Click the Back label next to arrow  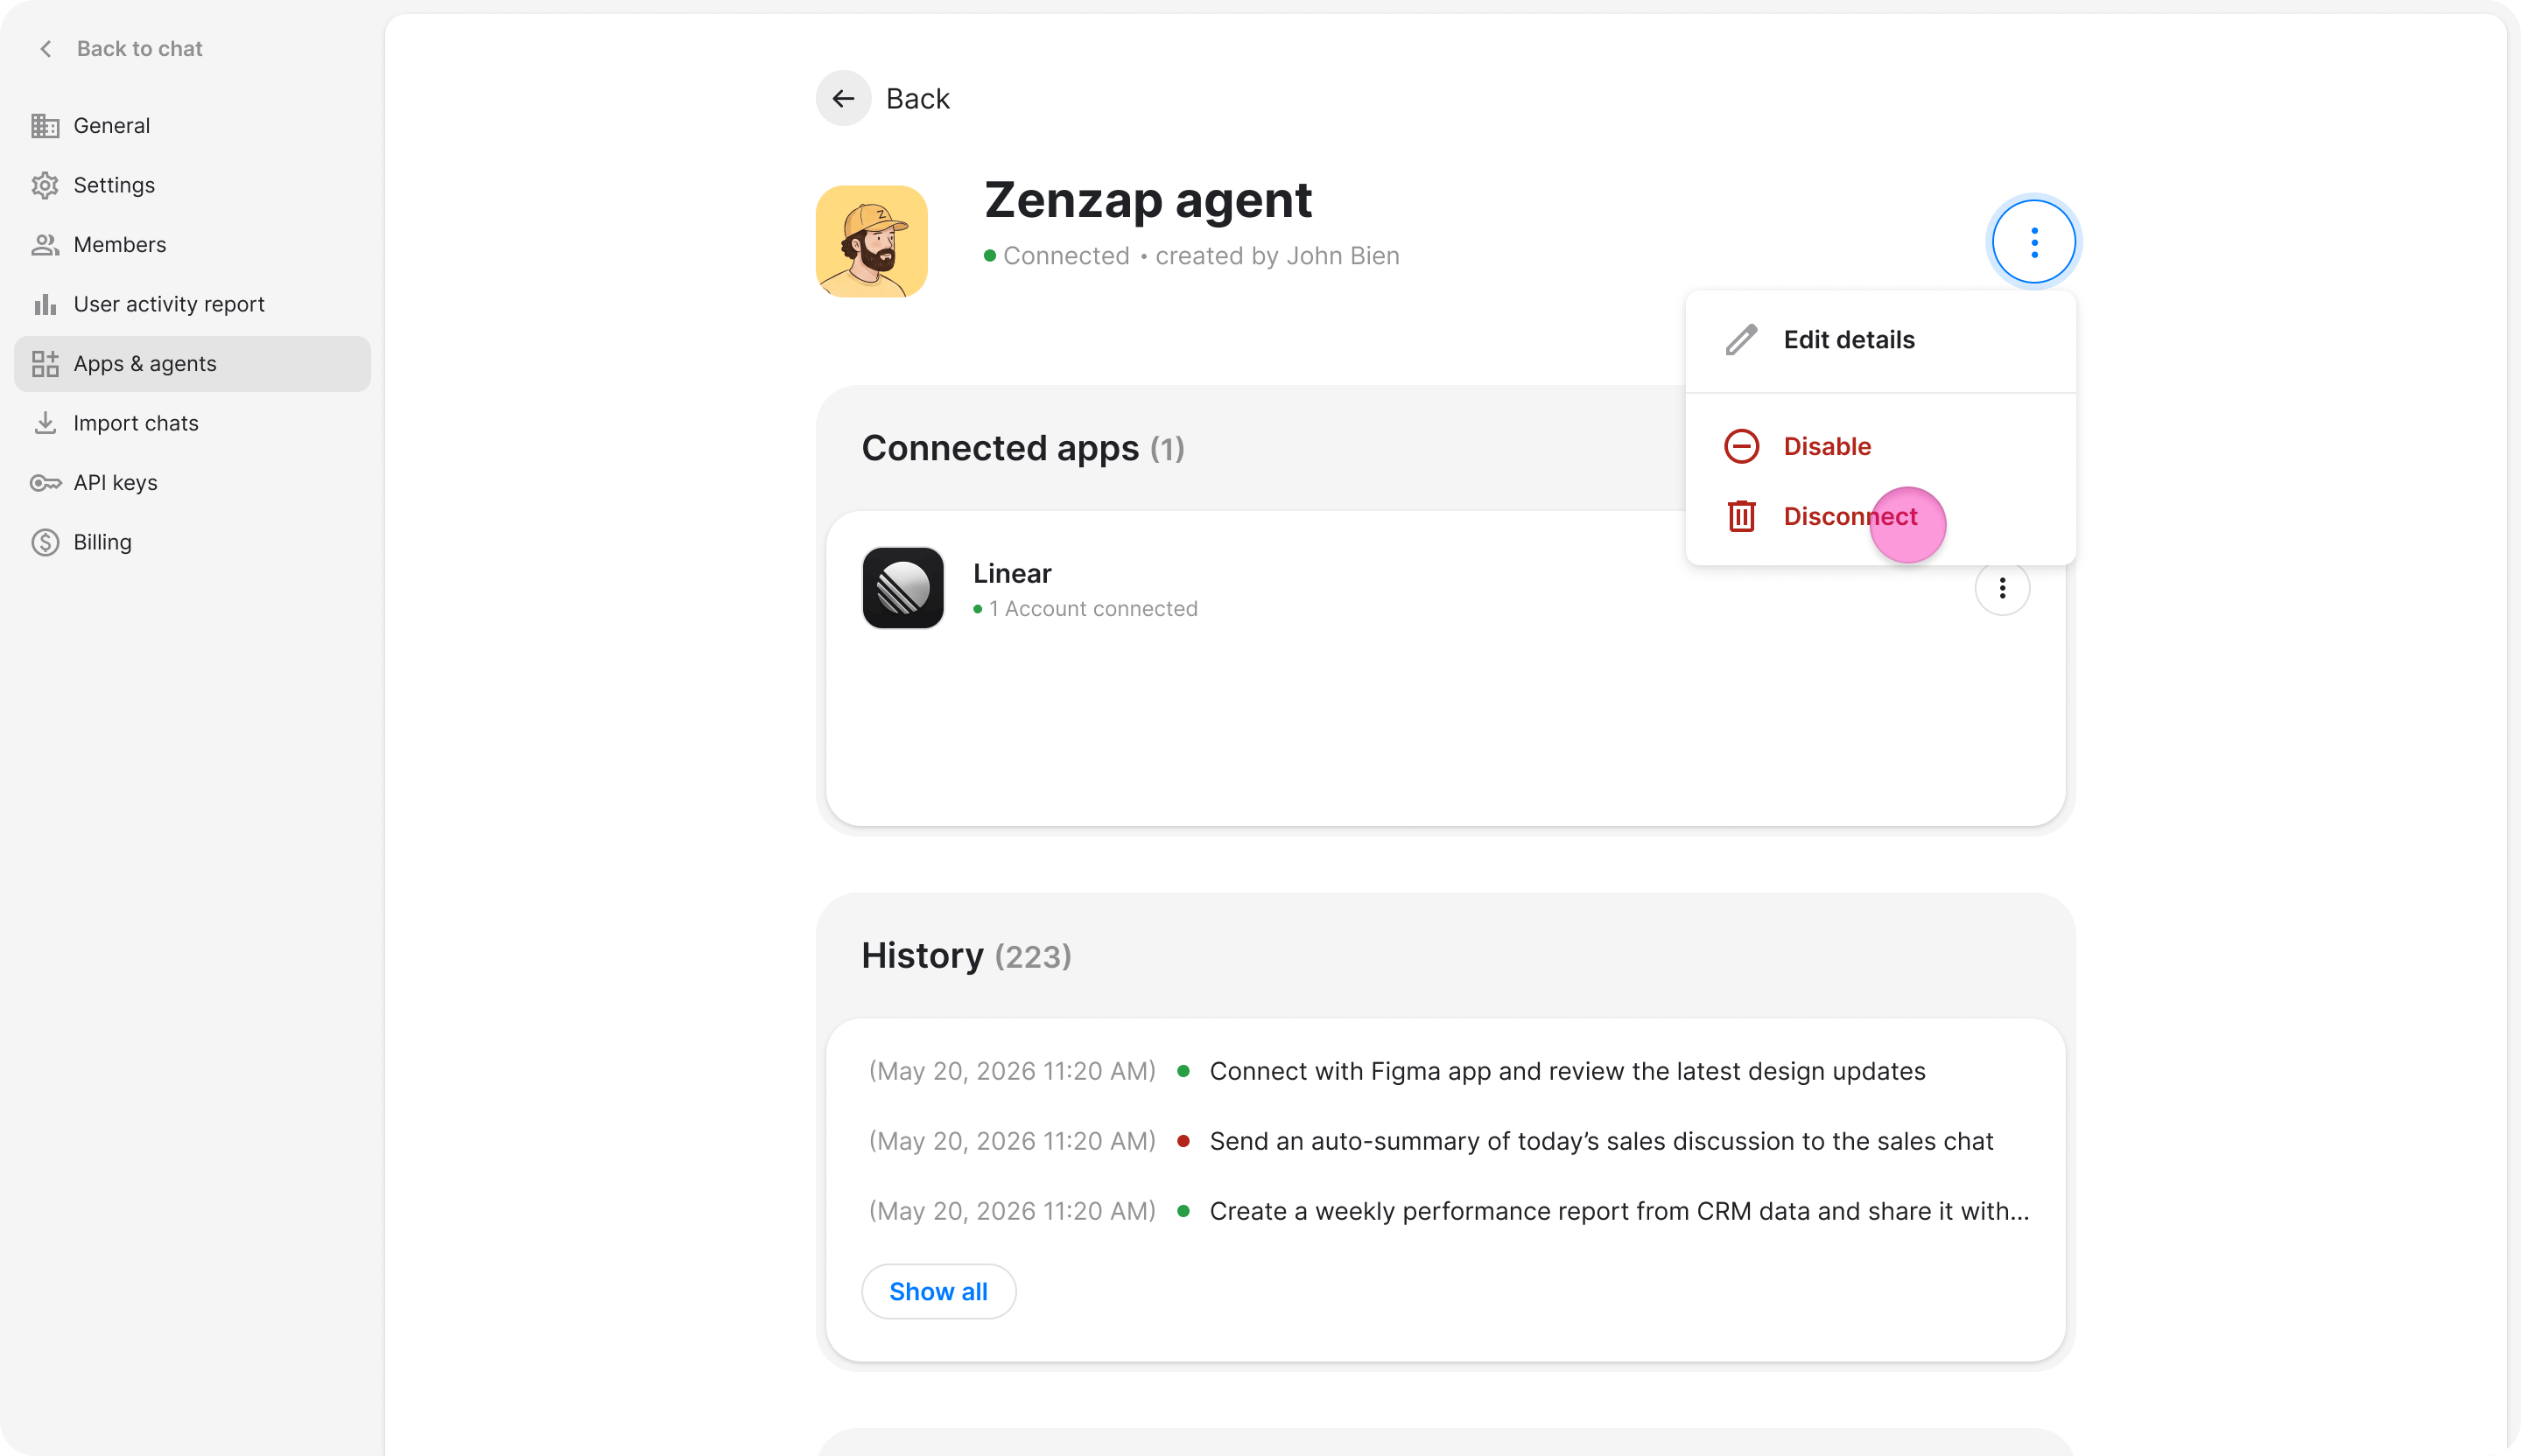click(917, 99)
